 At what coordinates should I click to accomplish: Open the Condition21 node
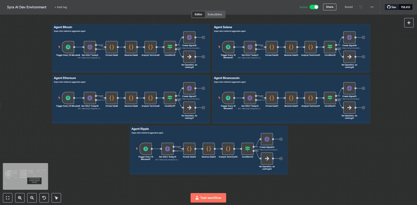pos(330,98)
